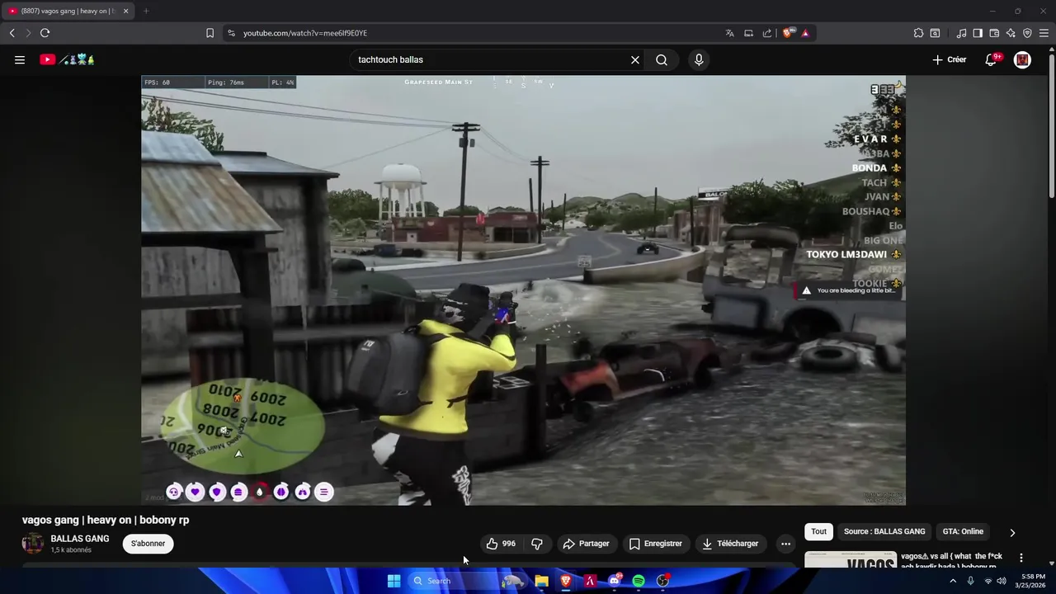Open File Explorer from taskbar
Image resolution: width=1056 pixels, height=594 pixels.
click(x=541, y=581)
